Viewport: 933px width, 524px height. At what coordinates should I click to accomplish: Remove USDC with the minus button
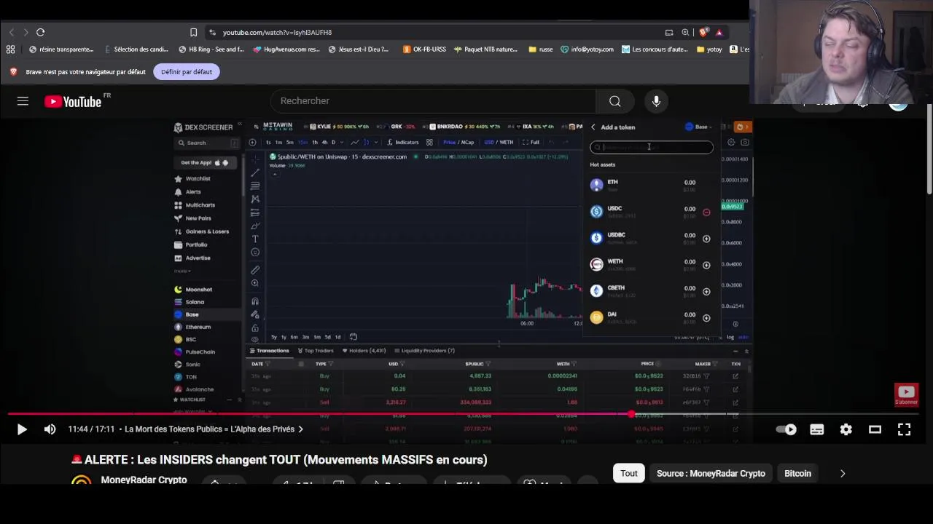[x=706, y=213]
